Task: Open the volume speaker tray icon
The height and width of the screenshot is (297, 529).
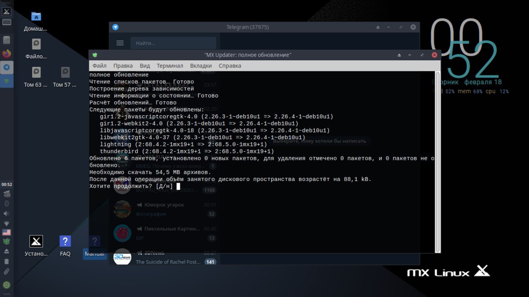Action: (7, 214)
